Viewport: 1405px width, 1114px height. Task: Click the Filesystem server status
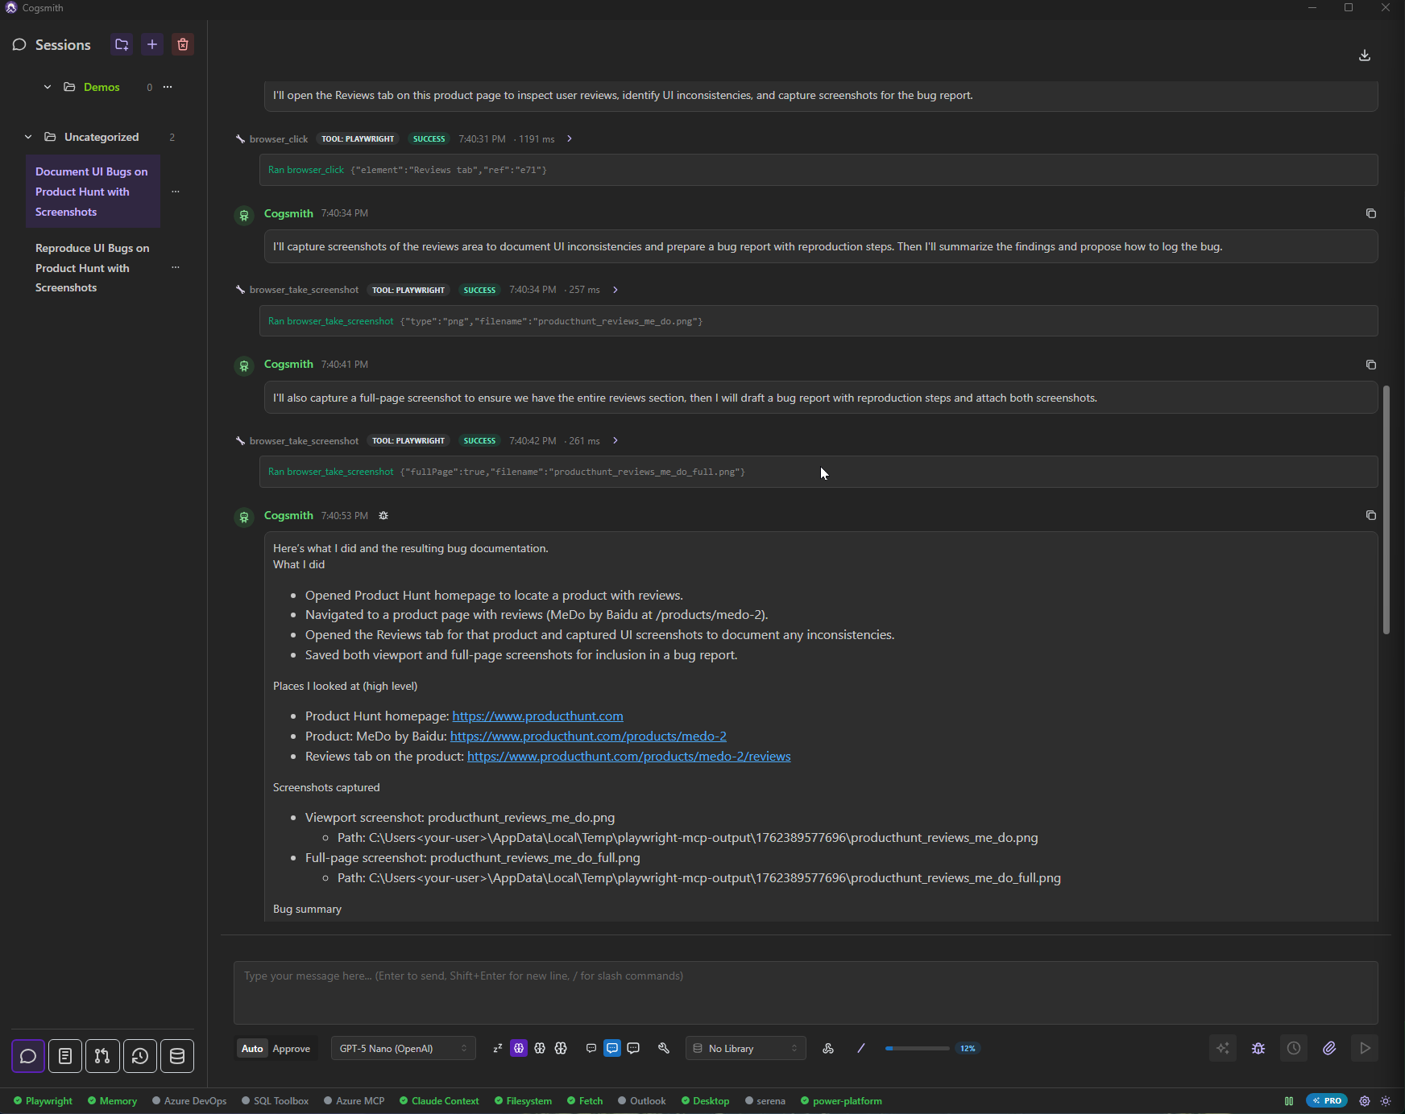(523, 1101)
